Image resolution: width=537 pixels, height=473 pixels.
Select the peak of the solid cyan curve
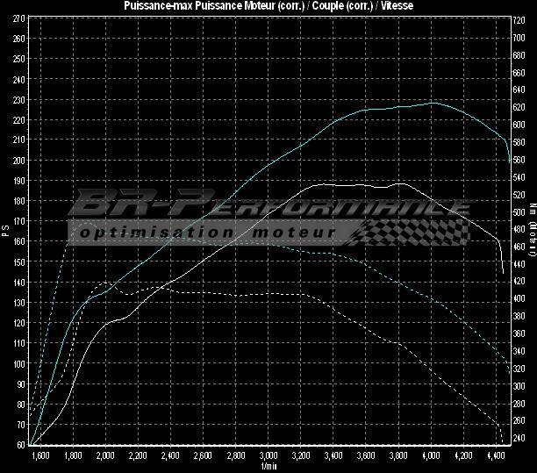[432, 103]
